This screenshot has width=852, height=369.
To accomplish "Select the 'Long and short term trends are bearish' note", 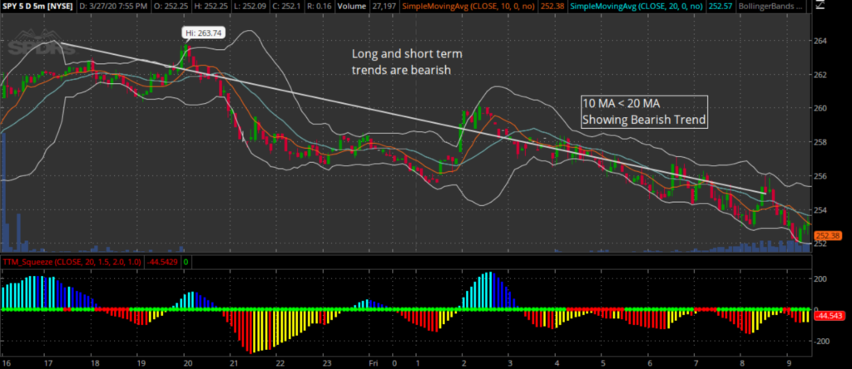I will coord(407,61).
